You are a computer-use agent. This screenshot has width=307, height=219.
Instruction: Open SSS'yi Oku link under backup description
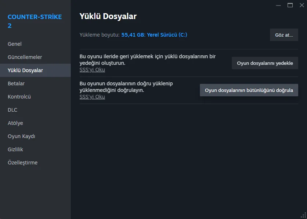92,70
